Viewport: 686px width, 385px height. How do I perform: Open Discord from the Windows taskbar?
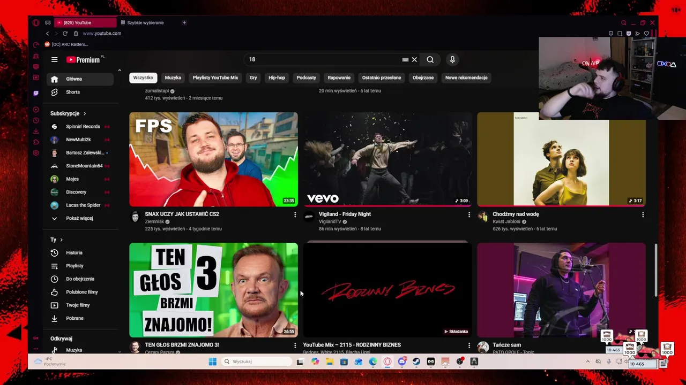click(402, 361)
